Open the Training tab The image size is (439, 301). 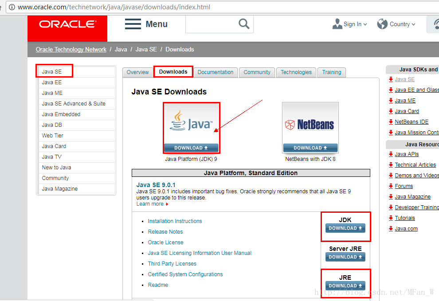tap(332, 72)
